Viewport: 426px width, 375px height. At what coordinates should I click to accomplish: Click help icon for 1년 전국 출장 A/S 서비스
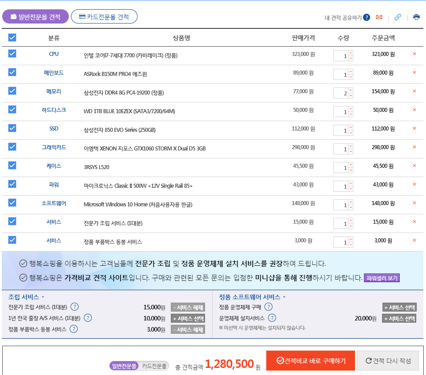tap(88, 318)
